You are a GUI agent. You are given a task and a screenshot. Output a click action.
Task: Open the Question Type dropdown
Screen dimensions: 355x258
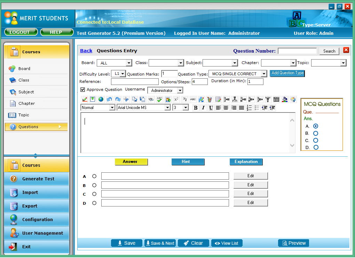pos(263,74)
